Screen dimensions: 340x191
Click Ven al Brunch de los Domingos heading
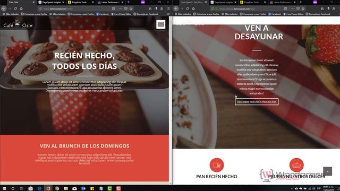pyautogui.click(x=84, y=146)
